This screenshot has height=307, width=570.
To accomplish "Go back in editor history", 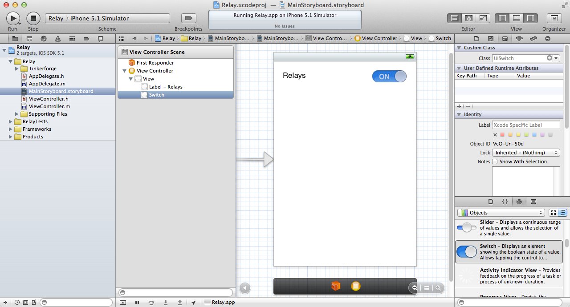I will (x=134, y=38).
